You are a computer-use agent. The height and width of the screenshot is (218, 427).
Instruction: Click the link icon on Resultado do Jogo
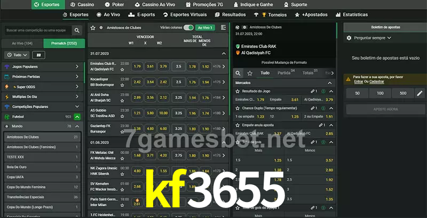(313, 91)
